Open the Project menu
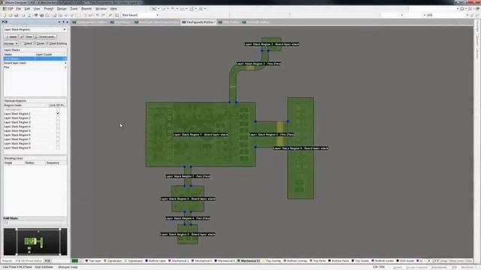Viewport: 481px width, 270px height. pos(48,9)
